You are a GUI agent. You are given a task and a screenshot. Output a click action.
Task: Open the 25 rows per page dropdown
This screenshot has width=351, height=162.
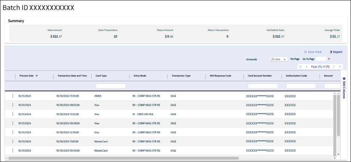[278, 59]
